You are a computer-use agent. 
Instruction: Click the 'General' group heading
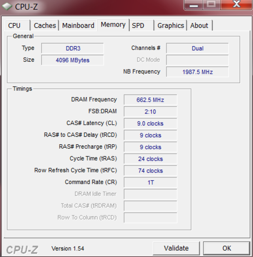(23, 36)
